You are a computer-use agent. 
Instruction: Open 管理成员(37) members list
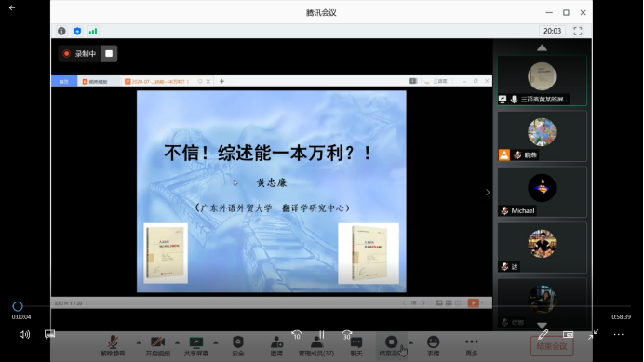coord(316,345)
